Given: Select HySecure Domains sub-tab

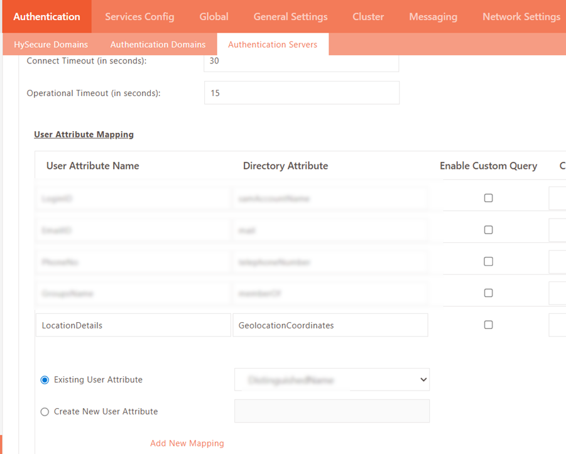Looking at the screenshot, I should [x=51, y=45].
